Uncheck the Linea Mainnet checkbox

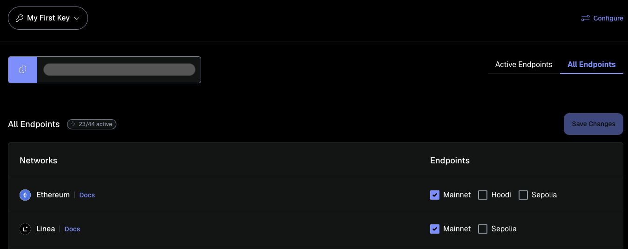435,229
